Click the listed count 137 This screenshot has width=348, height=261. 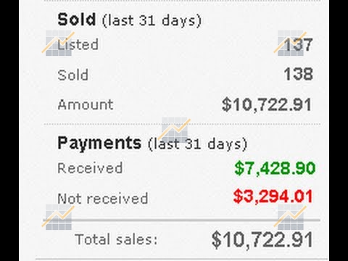pyautogui.click(x=298, y=45)
